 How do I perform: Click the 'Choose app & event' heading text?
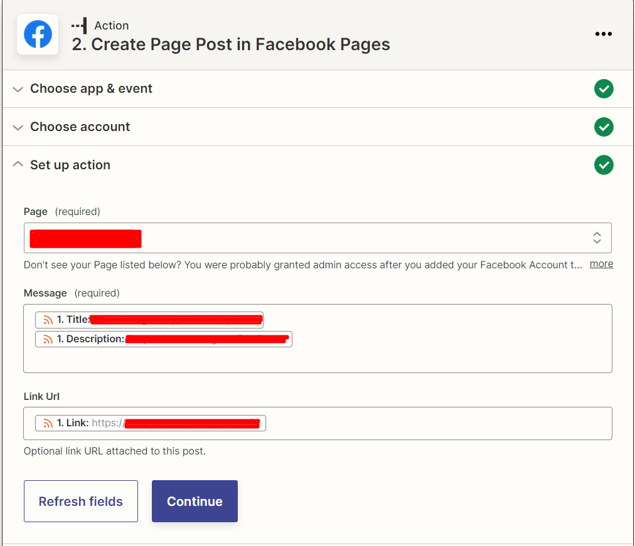tap(91, 88)
